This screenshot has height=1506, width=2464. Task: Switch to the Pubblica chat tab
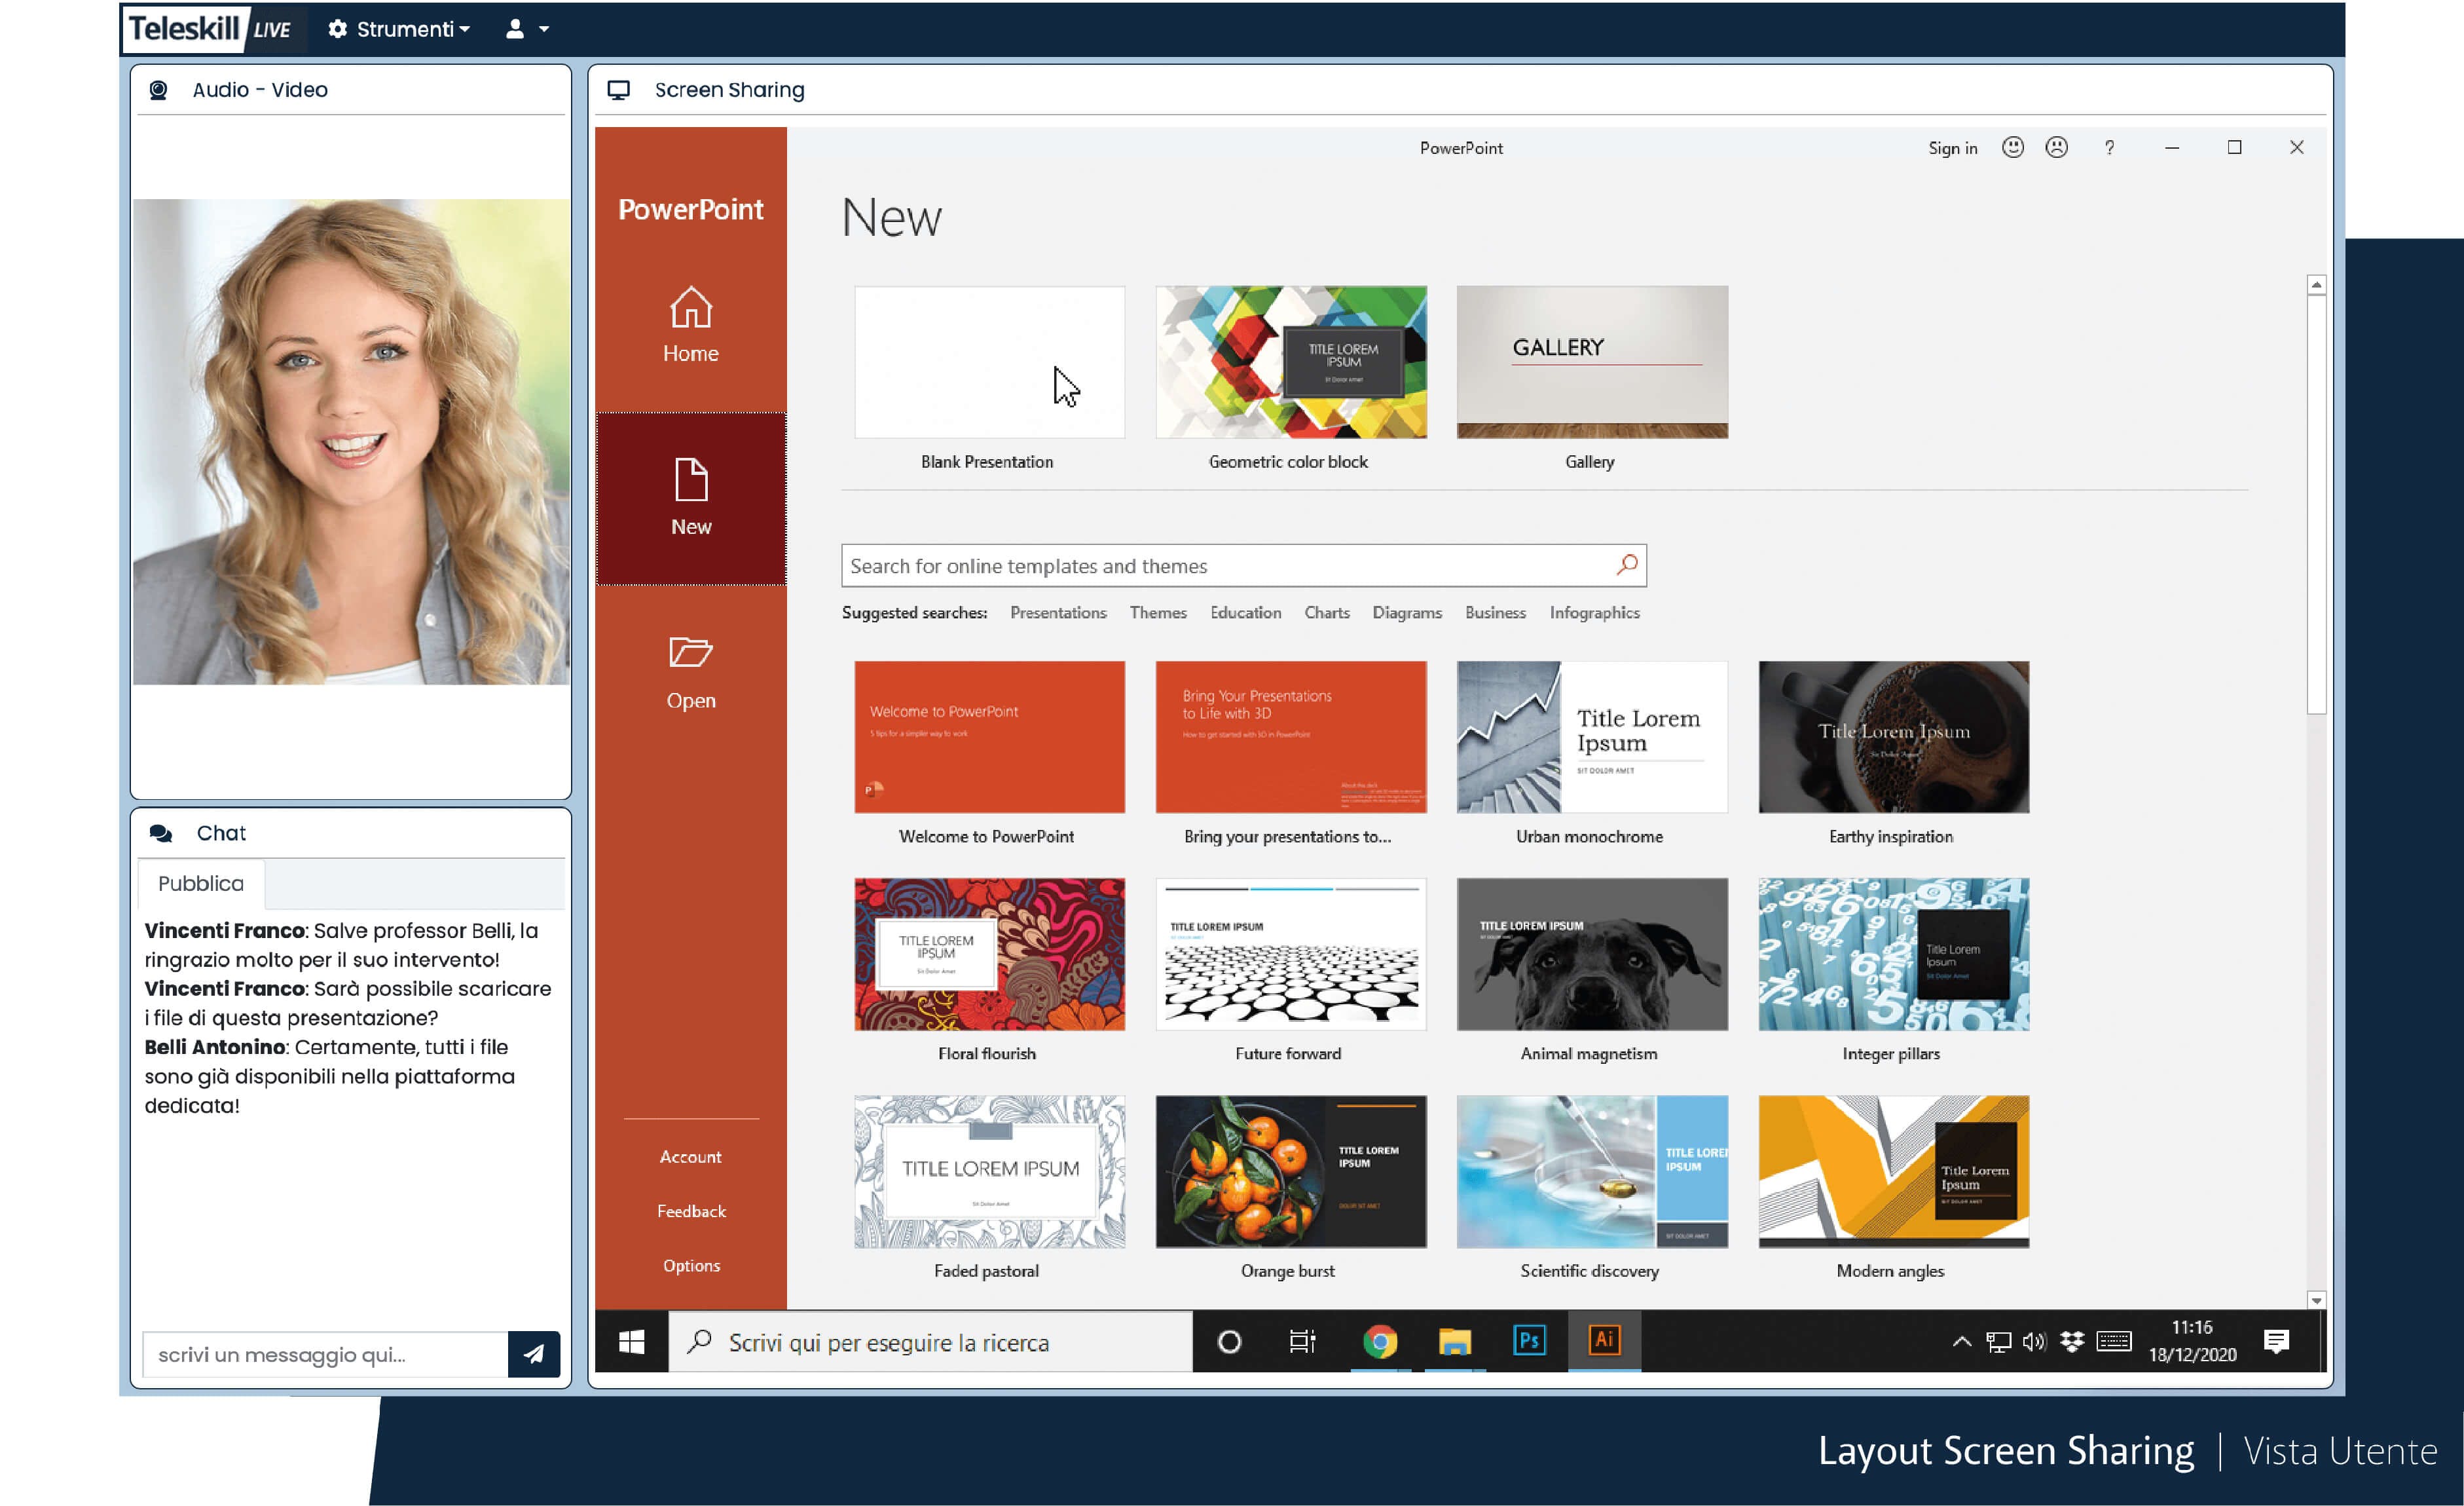(200, 884)
